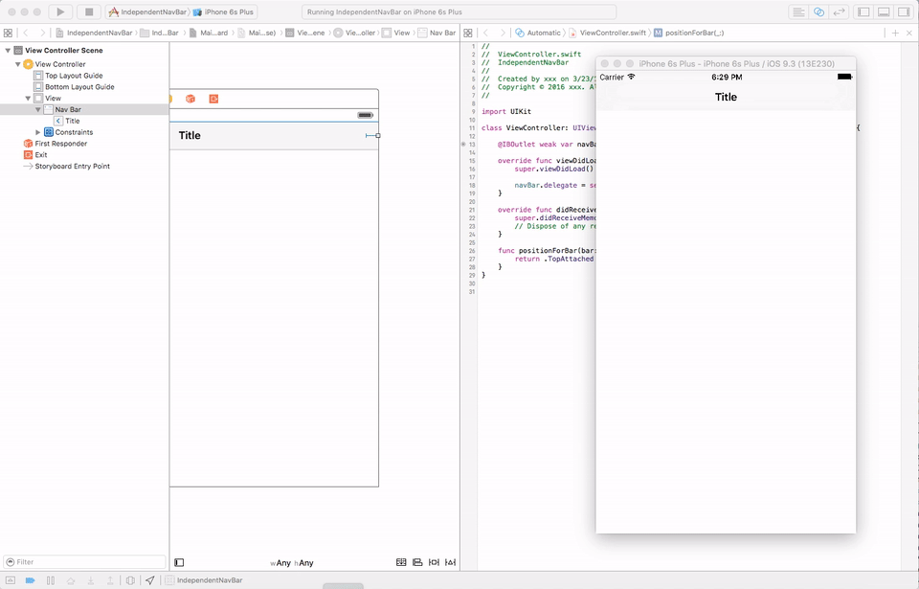919x589 pixels.
Task: Select the Title label on canvas nav bar
Action: [x=190, y=135]
